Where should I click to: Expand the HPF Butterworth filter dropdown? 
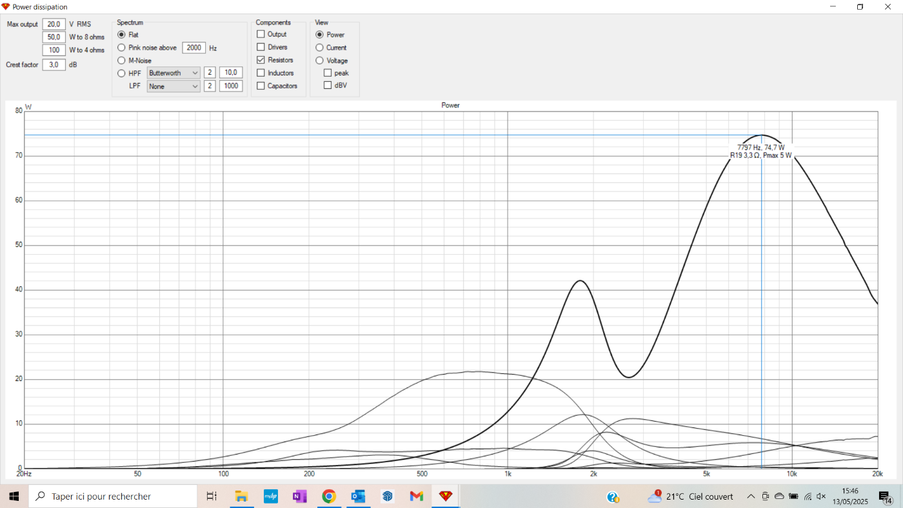coord(174,73)
